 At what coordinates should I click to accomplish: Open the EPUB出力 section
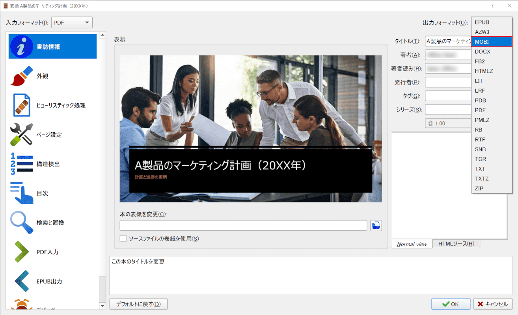52,282
